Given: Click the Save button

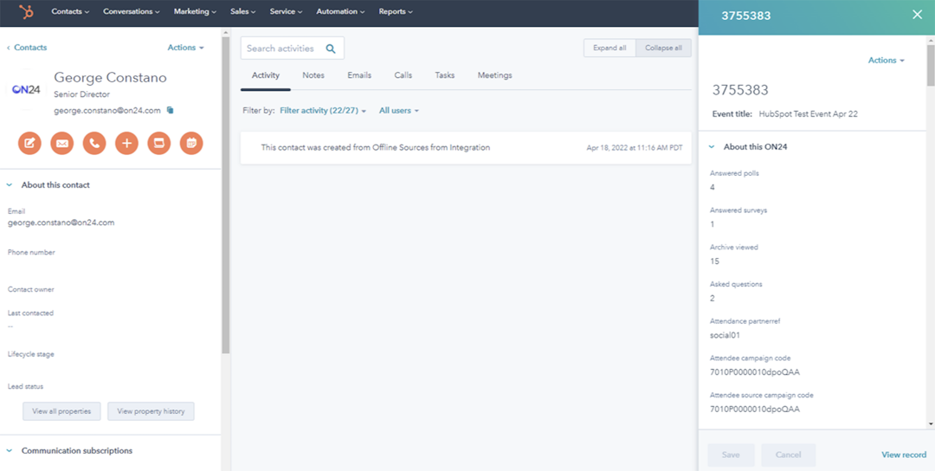Looking at the screenshot, I should click(x=731, y=455).
